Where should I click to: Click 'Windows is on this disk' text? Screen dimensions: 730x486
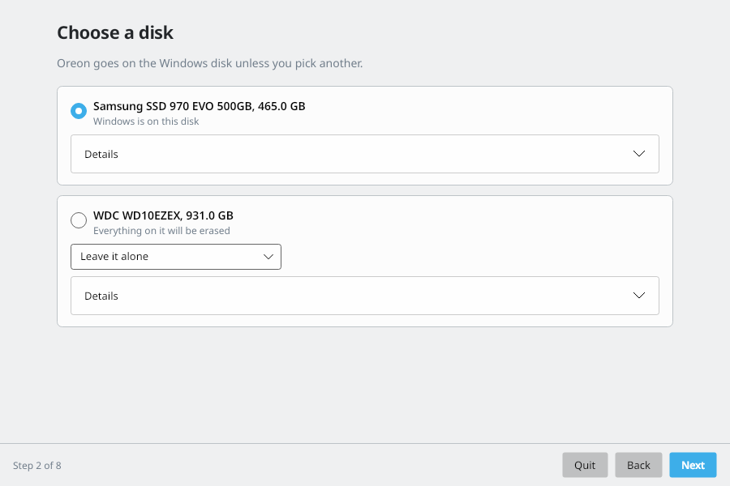[146, 122]
